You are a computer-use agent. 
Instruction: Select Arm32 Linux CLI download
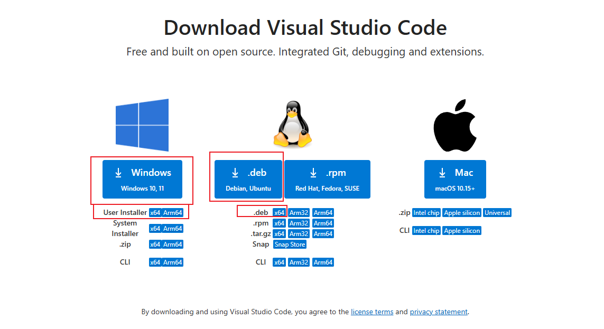point(299,262)
